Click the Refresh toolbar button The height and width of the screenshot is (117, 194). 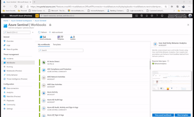pos(42,32)
